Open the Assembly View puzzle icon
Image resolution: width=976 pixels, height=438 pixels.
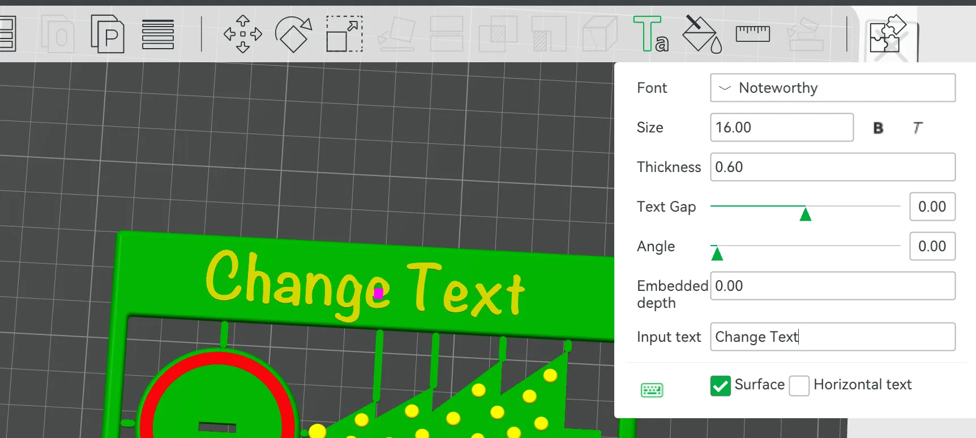point(888,34)
